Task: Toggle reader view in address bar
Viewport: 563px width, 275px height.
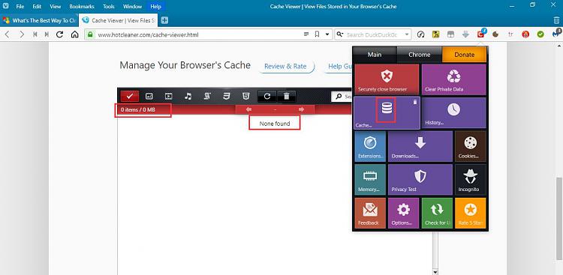Action: [306, 34]
